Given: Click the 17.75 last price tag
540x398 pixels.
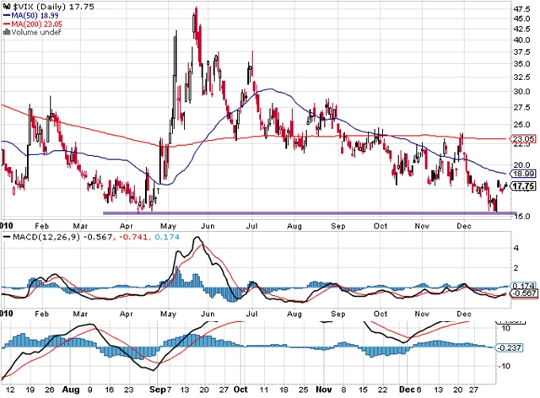Looking at the screenshot, I should point(525,186).
